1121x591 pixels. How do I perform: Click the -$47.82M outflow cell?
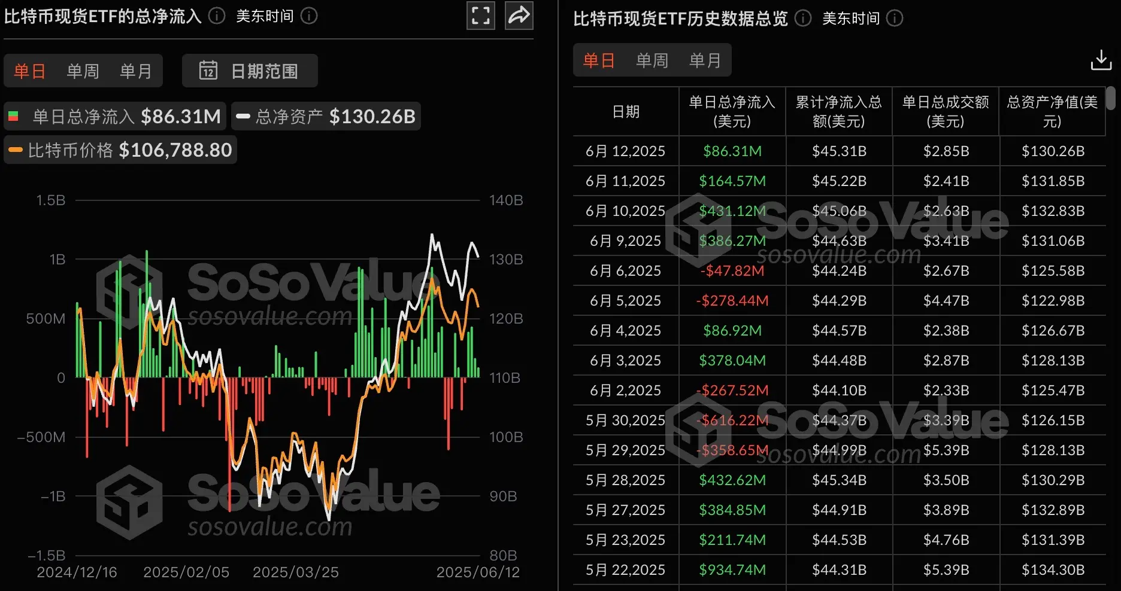732,271
